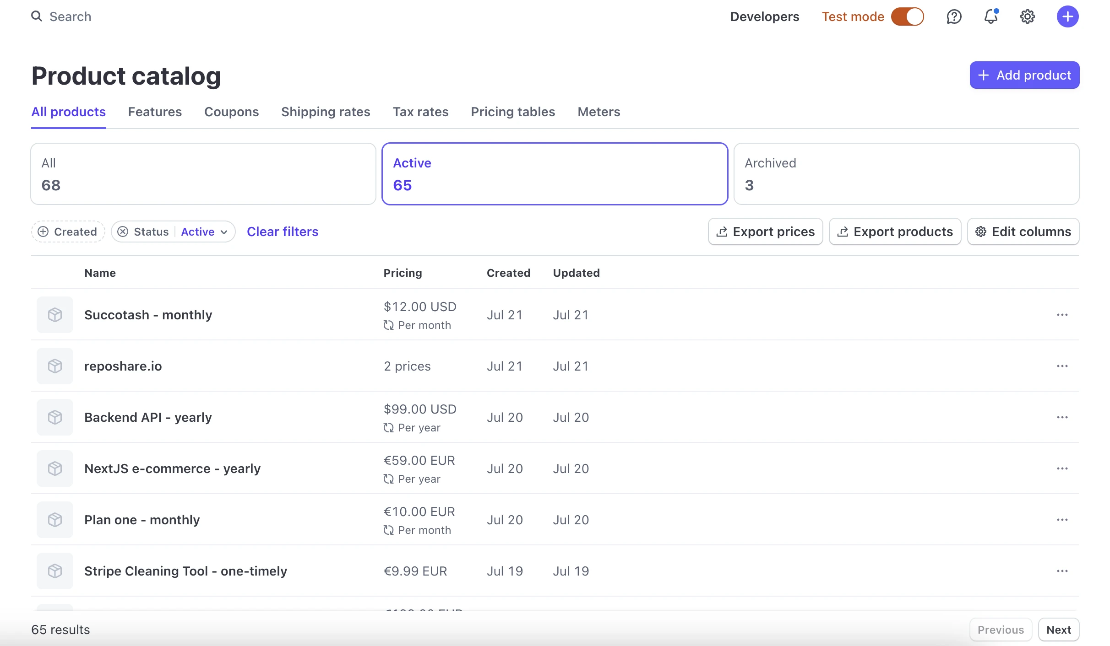Open the Developers link
Viewport: 1110px width, 646px height.
click(x=764, y=17)
